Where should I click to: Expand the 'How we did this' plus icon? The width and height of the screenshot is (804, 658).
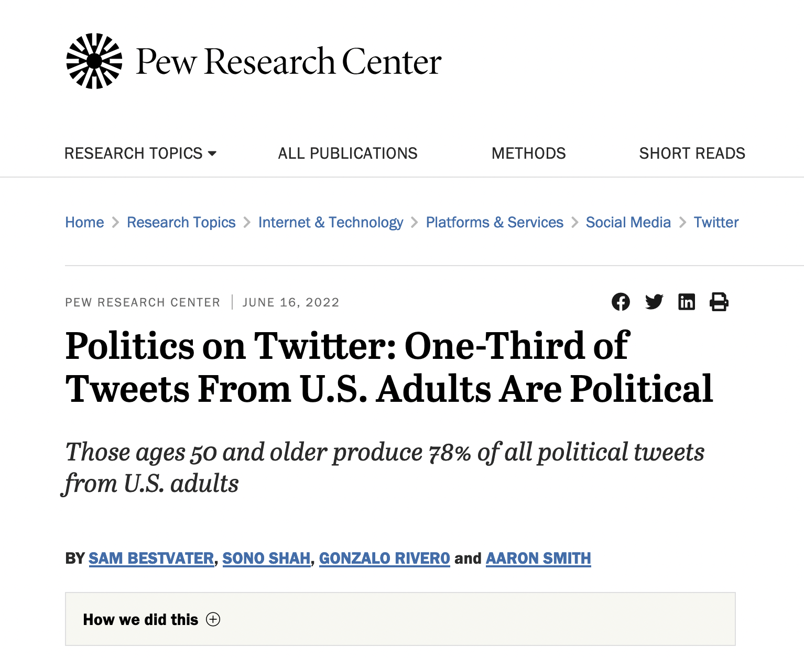(x=213, y=619)
